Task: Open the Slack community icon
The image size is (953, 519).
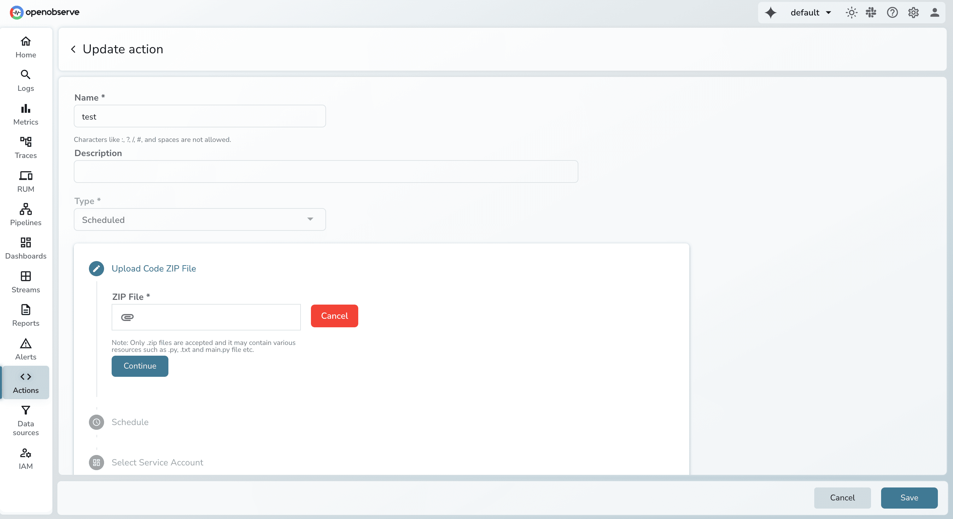Action: click(x=871, y=12)
